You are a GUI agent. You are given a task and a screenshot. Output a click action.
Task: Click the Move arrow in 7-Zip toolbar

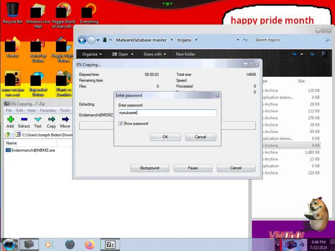click(65, 122)
